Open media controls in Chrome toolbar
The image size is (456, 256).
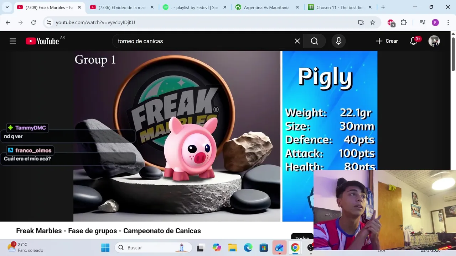coord(423,22)
